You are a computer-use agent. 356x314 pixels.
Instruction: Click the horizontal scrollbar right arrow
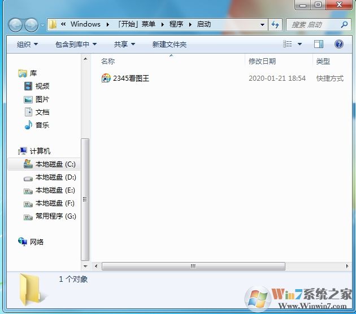[x=347, y=266]
